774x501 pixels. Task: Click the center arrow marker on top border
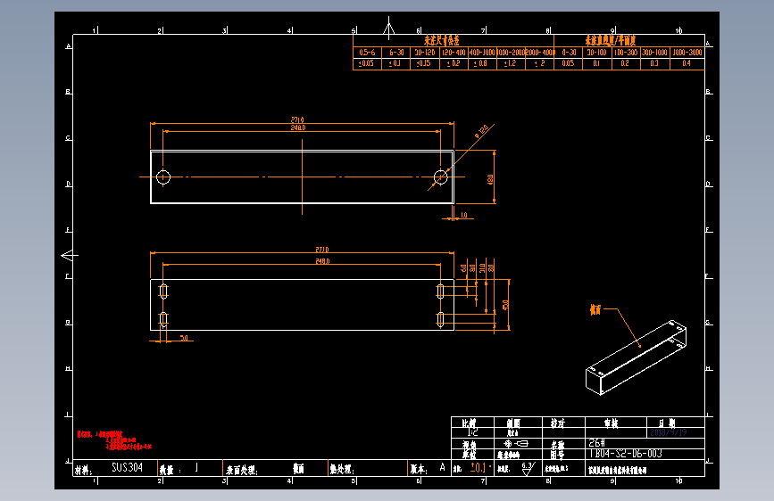388,29
